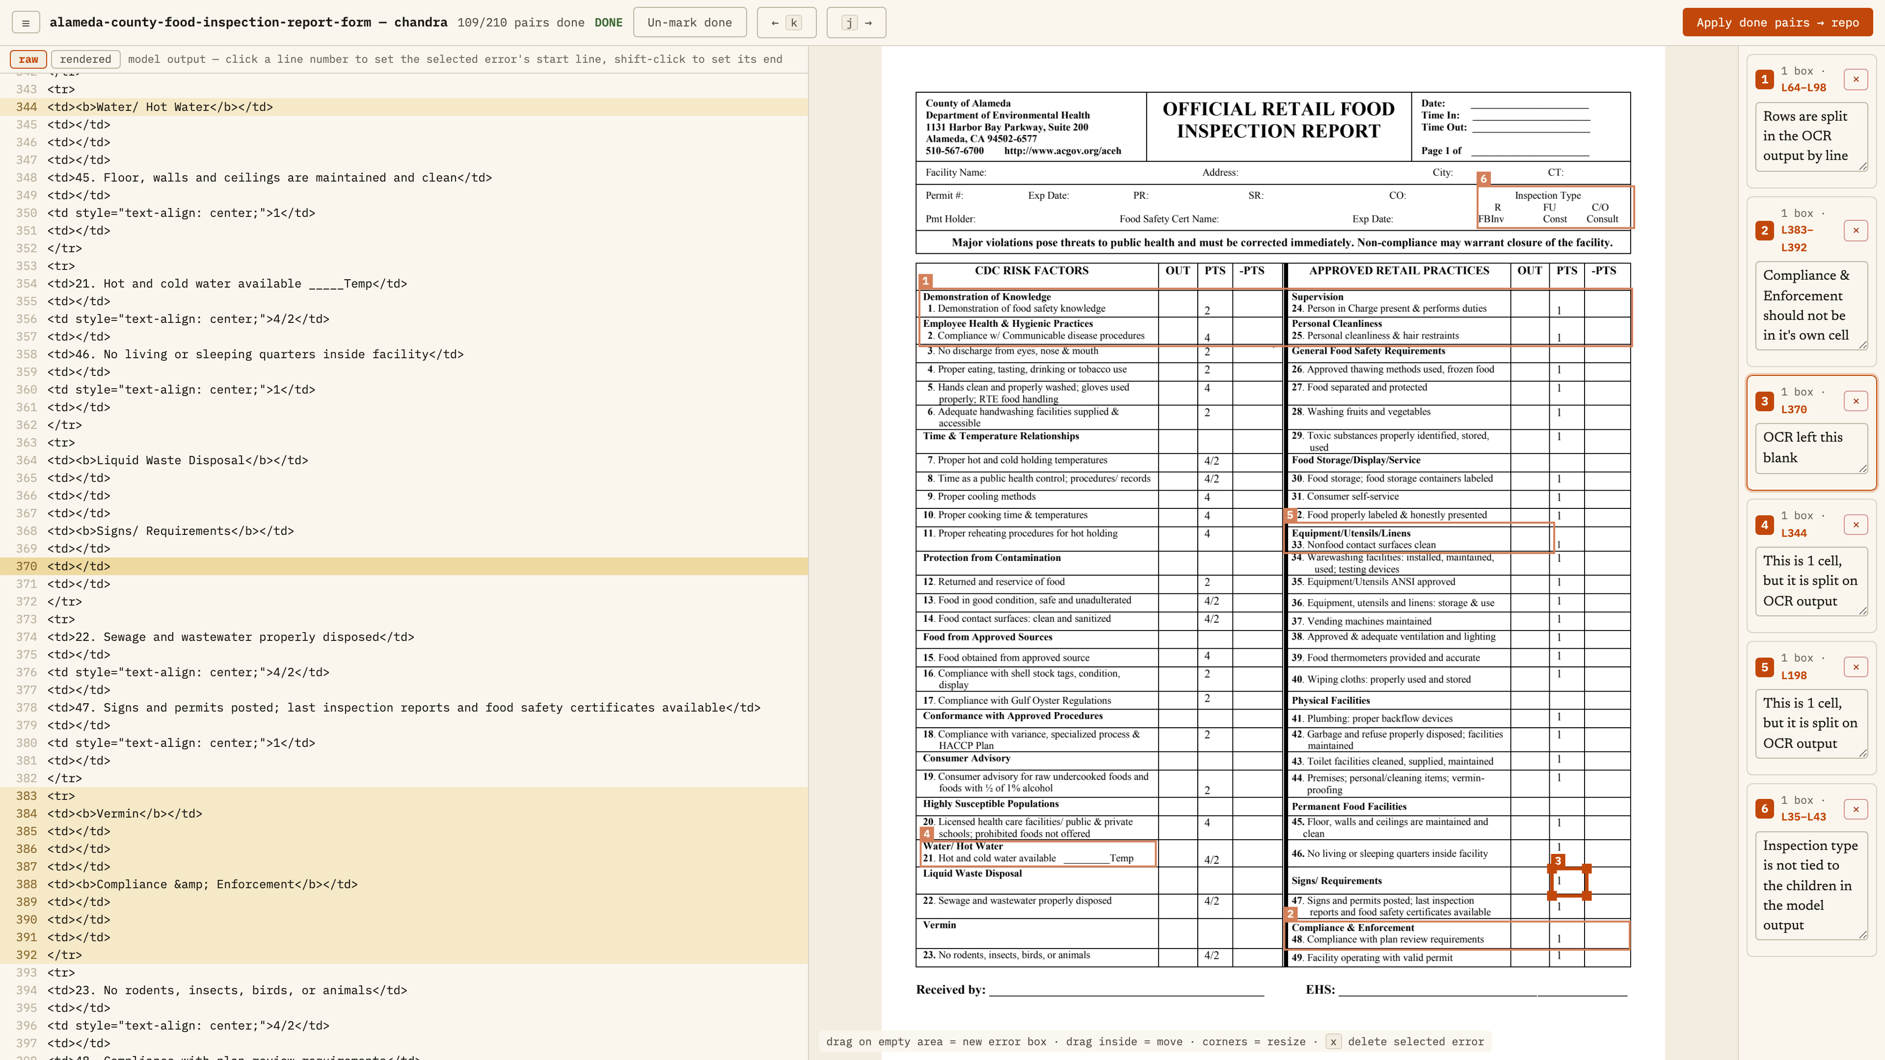Image resolution: width=1885 pixels, height=1060 pixels.
Task: Edit note 'Compliance & Enforcement should not be'
Action: point(1812,305)
